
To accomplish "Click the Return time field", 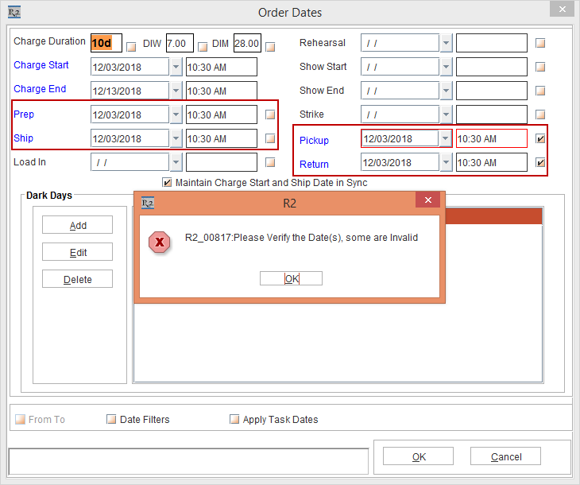I will (491, 163).
